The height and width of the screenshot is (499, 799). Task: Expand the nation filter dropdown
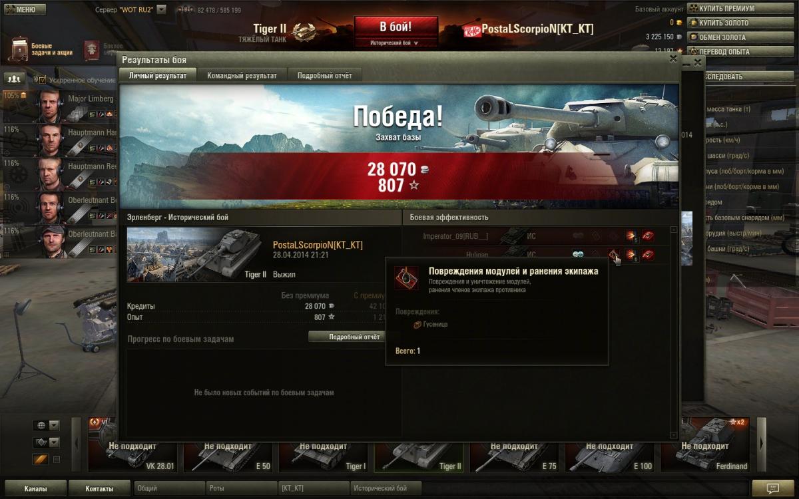click(x=46, y=425)
